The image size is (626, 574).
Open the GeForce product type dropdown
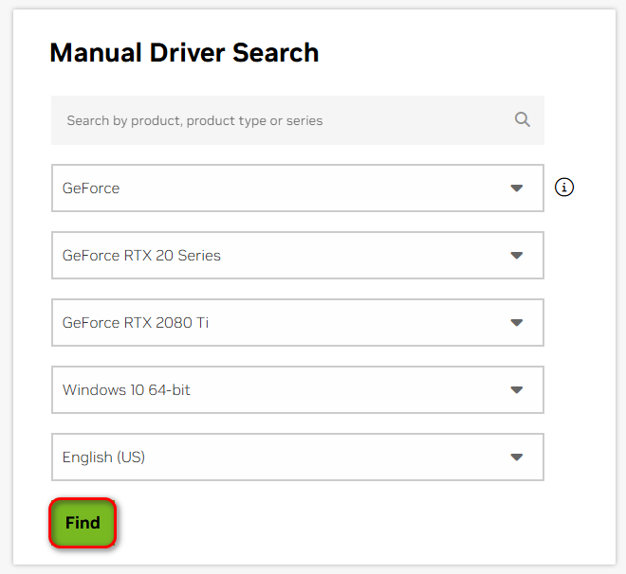coord(298,188)
